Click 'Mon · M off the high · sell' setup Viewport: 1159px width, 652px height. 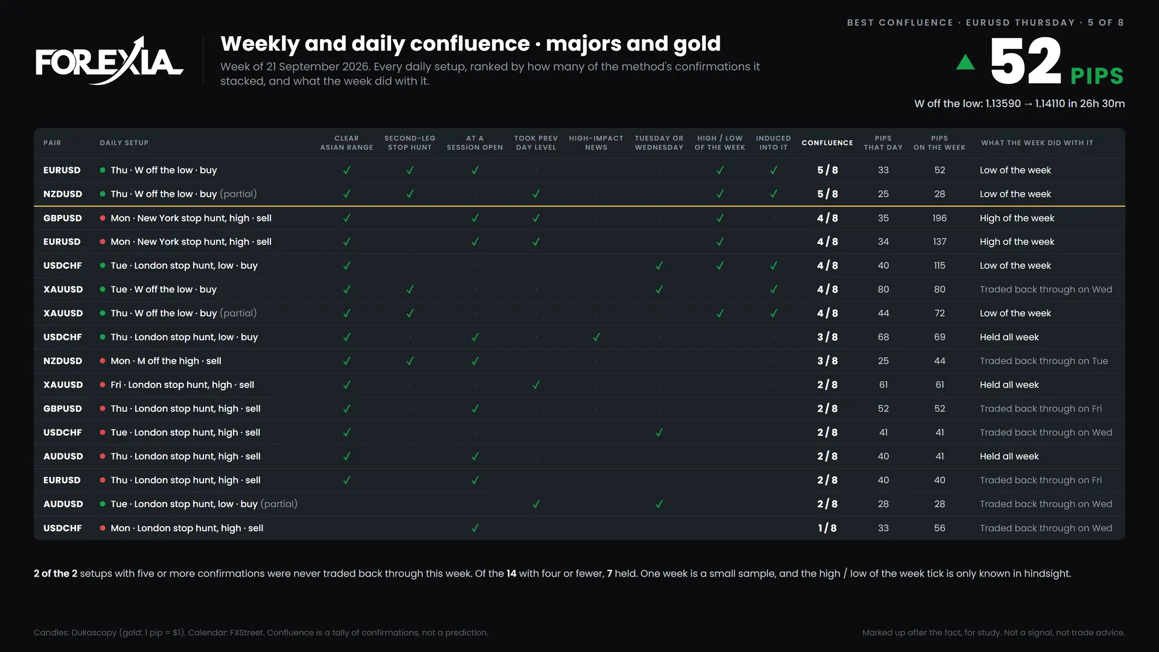(166, 361)
